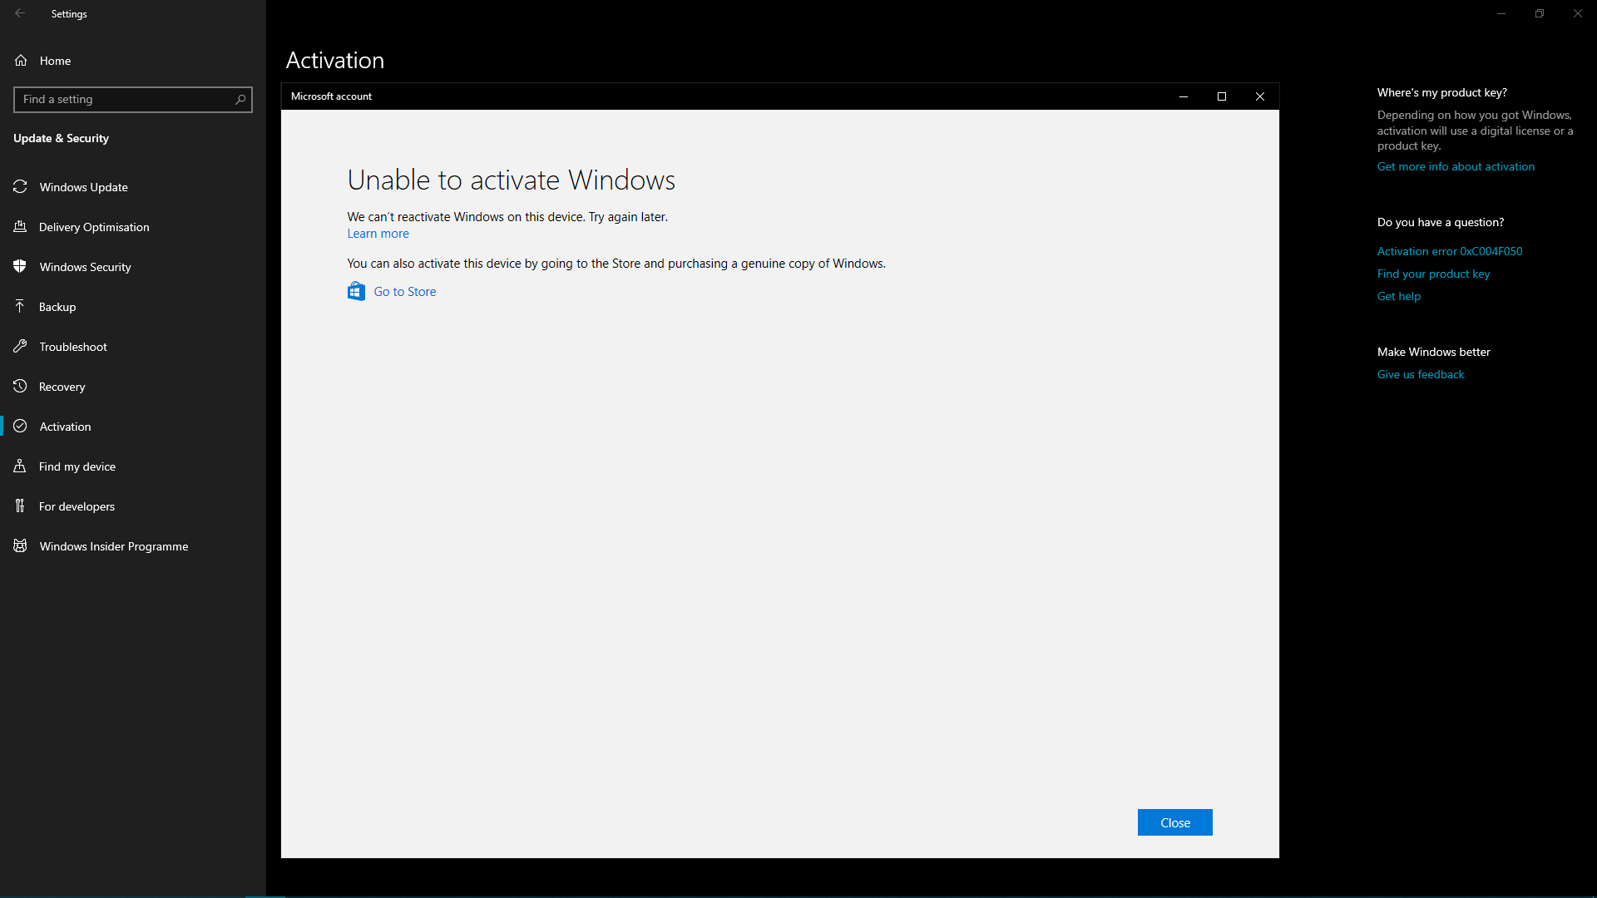
Task: Open Get more info about activation
Action: [1456, 166]
